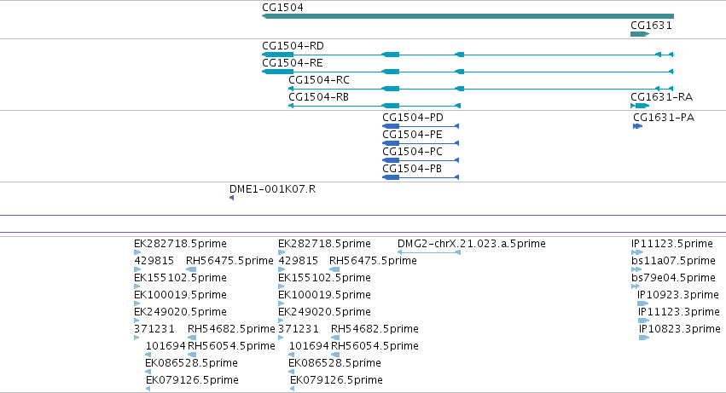The height and width of the screenshot is (393, 726).
Task: Click the IP10823.3prime EST arrow
Action: (644, 338)
